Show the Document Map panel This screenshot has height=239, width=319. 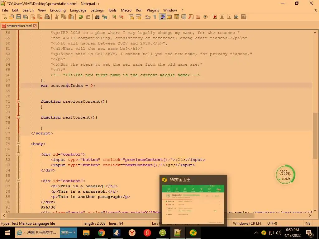(177, 17)
